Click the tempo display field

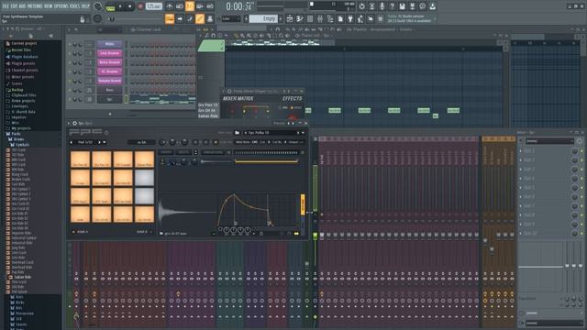(x=154, y=6)
